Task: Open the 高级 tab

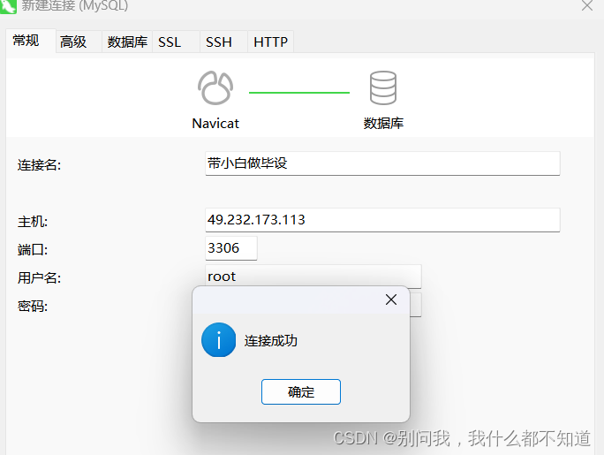Action: click(79, 42)
